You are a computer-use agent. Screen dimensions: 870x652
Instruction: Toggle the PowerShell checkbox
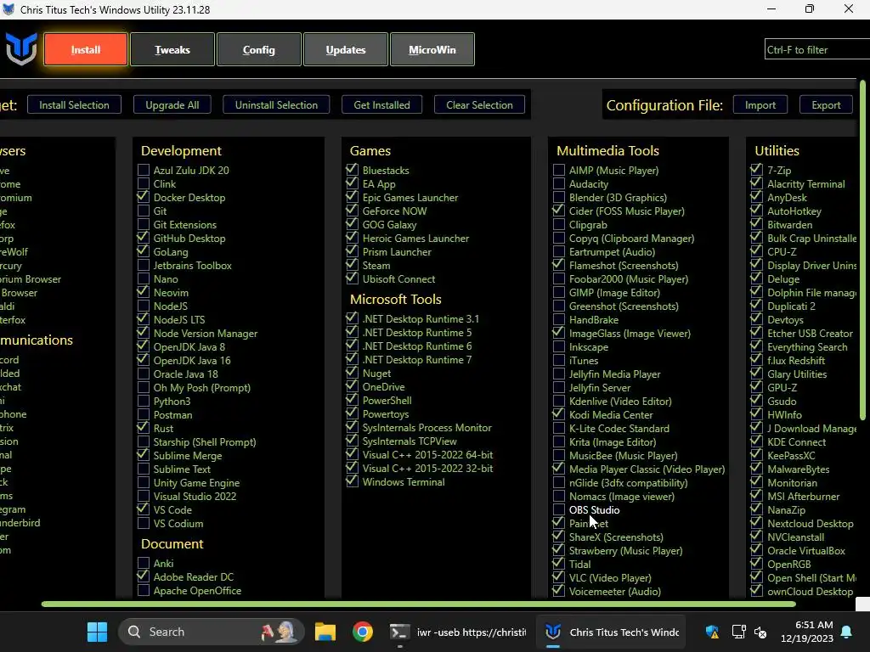click(352, 400)
